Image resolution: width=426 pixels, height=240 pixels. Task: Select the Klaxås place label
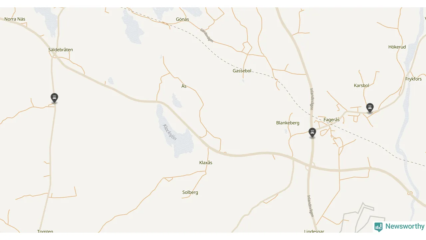206,163
